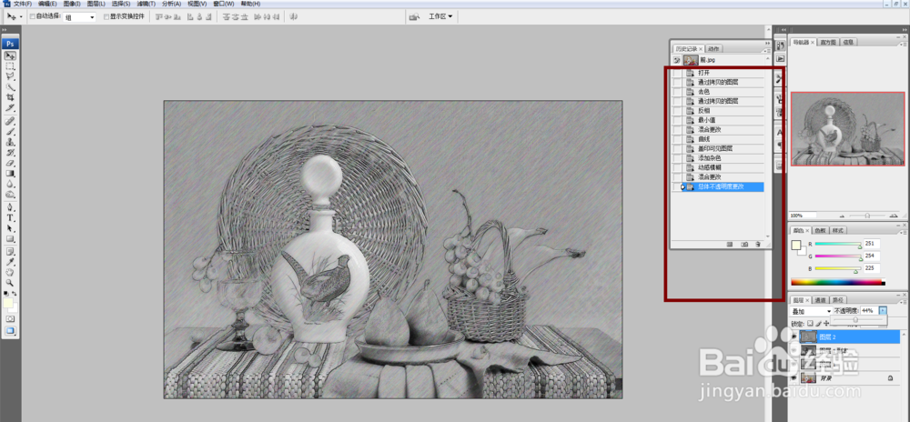Select the Lasso tool
This screenshot has width=910, height=422.
pos(10,76)
